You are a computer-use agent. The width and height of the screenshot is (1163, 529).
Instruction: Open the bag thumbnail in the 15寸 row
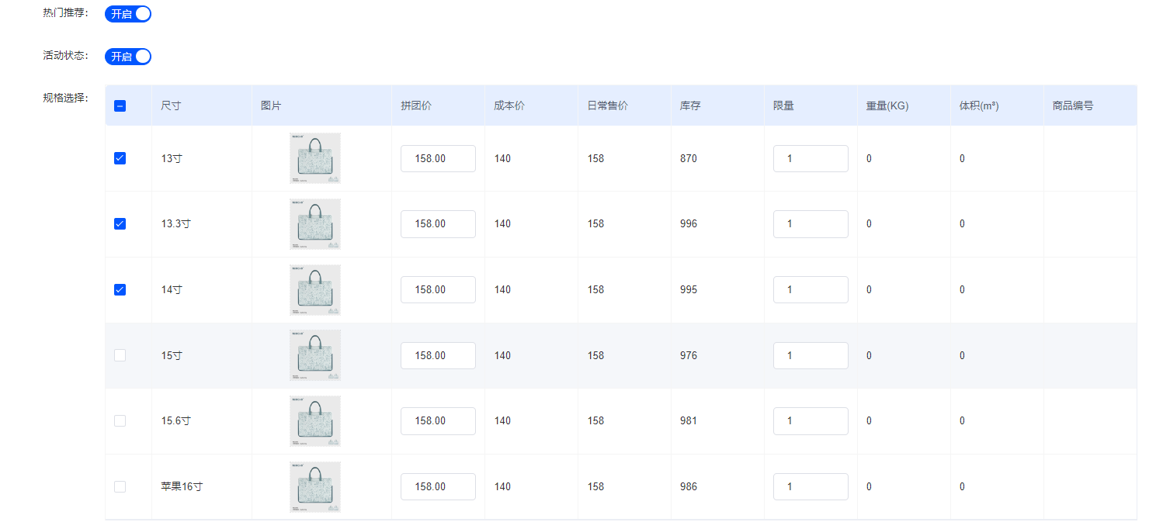pyautogui.click(x=315, y=355)
